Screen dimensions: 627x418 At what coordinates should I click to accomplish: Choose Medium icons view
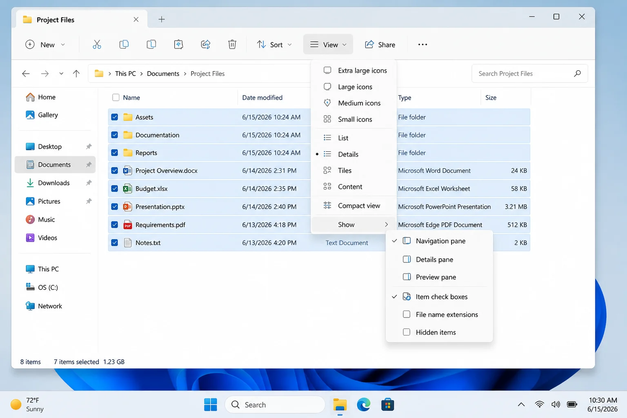pyautogui.click(x=354, y=103)
